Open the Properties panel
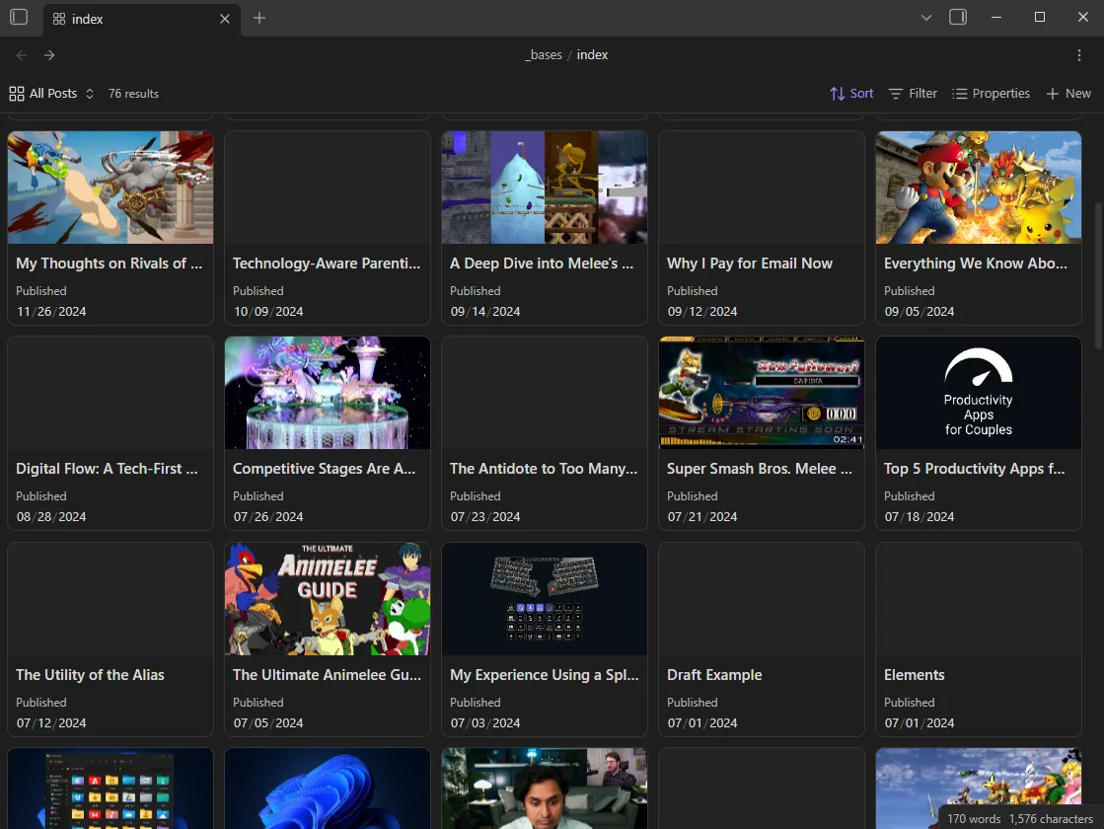 pyautogui.click(x=991, y=94)
